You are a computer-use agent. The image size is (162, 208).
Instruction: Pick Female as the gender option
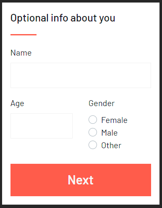pyautogui.click(x=93, y=120)
